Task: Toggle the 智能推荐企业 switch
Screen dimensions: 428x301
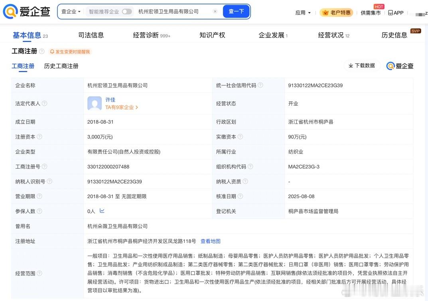Action: pos(127,12)
